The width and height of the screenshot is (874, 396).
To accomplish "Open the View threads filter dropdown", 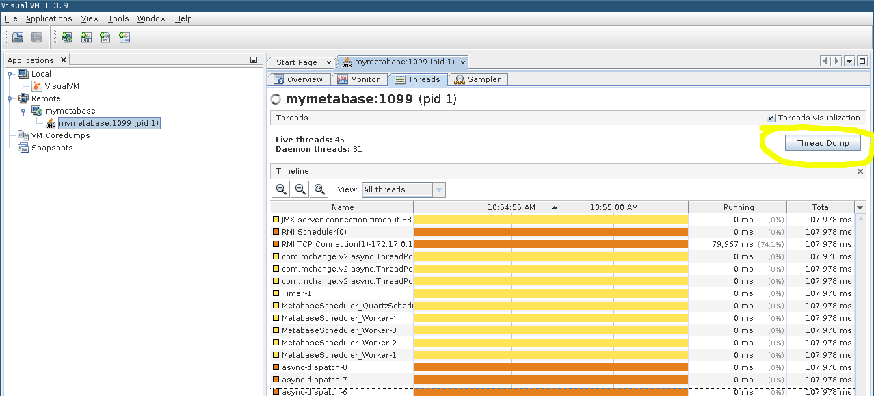I will point(439,189).
